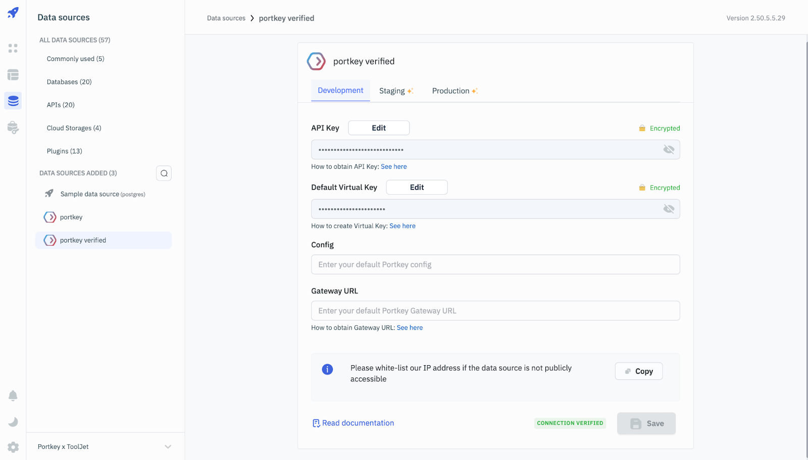Click search icon for added data sources
Image resolution: width=808 pixels, height=460 pixels.
pos(164,174)
